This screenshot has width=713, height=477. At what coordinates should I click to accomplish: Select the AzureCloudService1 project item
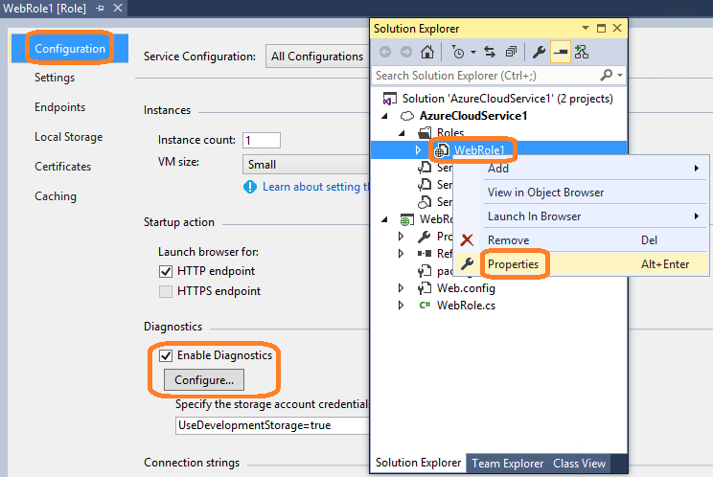(472, 116)
